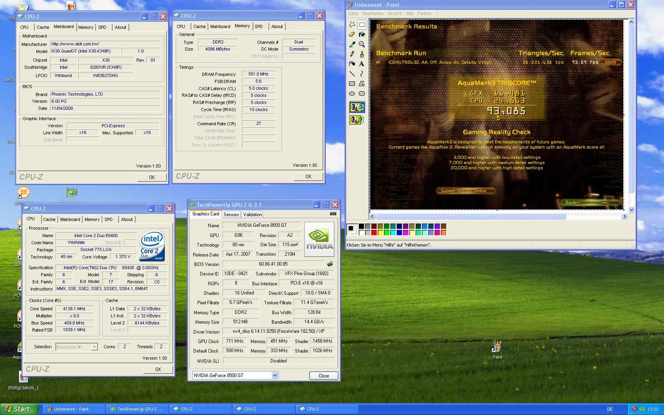Image resolution: width=664 pixels, height=415 pixels.
Task: Open the SPD tab in Memory CPU-Z window
Action: 259,26
